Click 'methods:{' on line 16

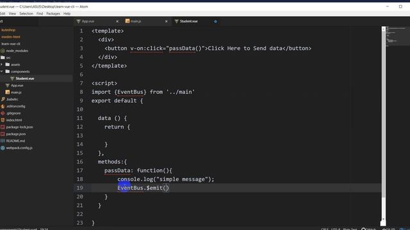click(113, 162)
